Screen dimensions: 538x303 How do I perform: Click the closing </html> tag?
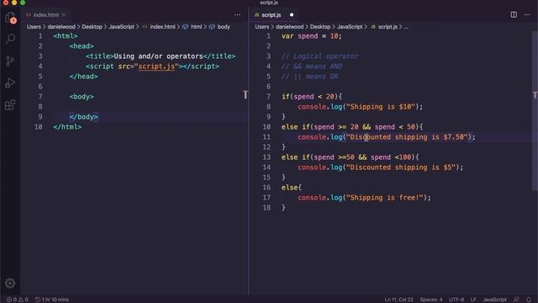(x=67, y=127)
